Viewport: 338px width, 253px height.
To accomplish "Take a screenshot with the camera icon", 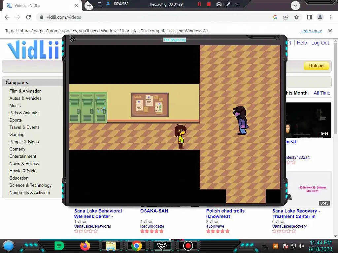I will tap(219, 4).
